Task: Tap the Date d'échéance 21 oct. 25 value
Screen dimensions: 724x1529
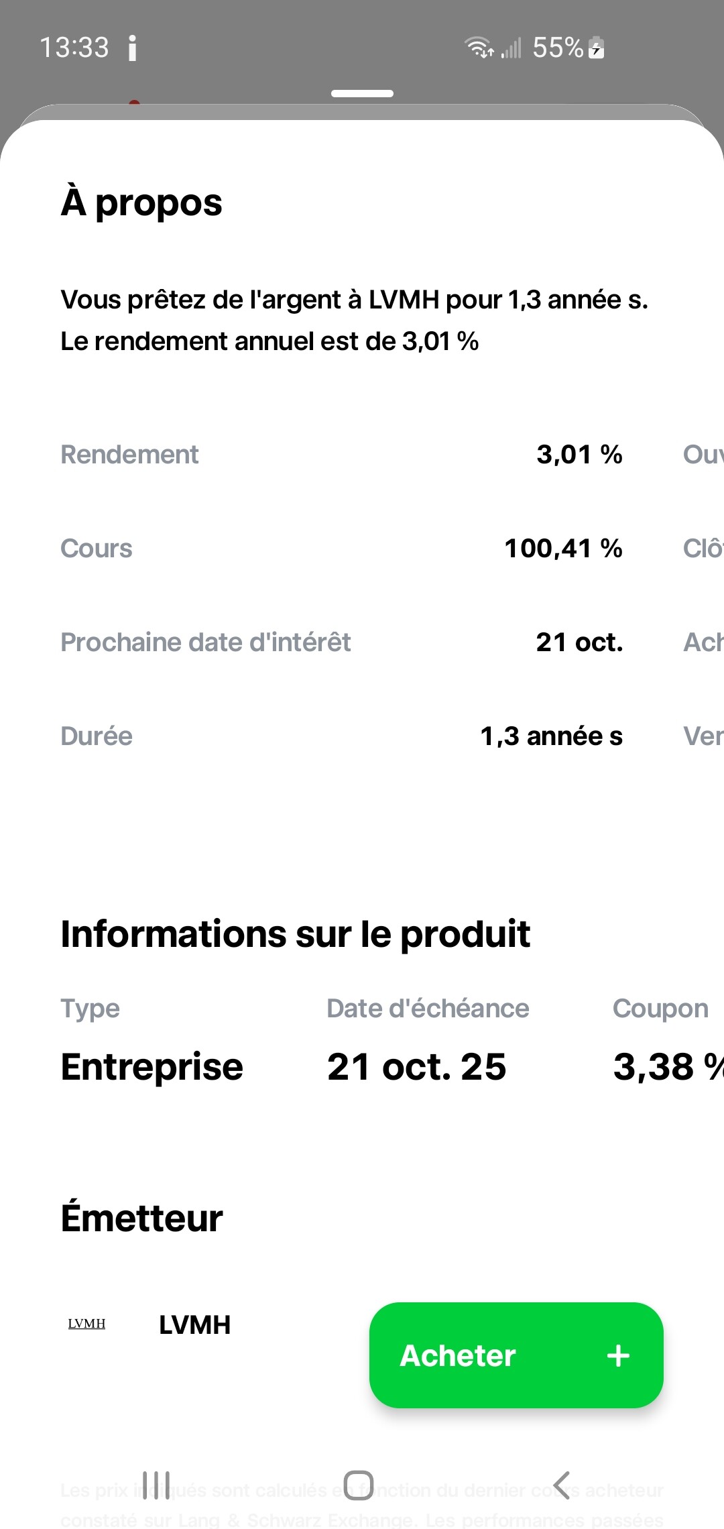Action: point(417,1066)
